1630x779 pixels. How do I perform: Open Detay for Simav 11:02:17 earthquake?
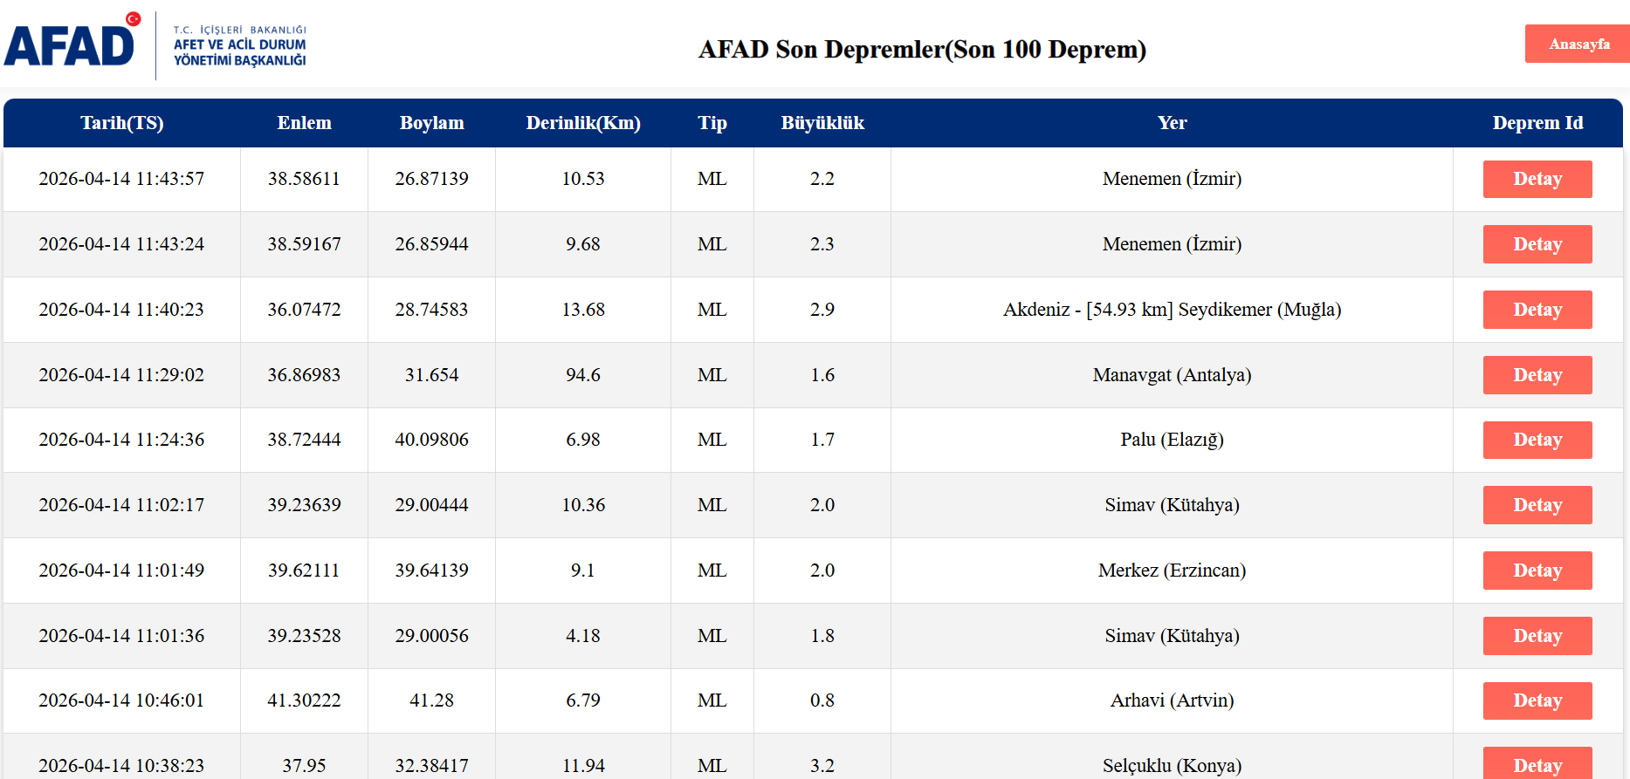(x=1537, y=505)
